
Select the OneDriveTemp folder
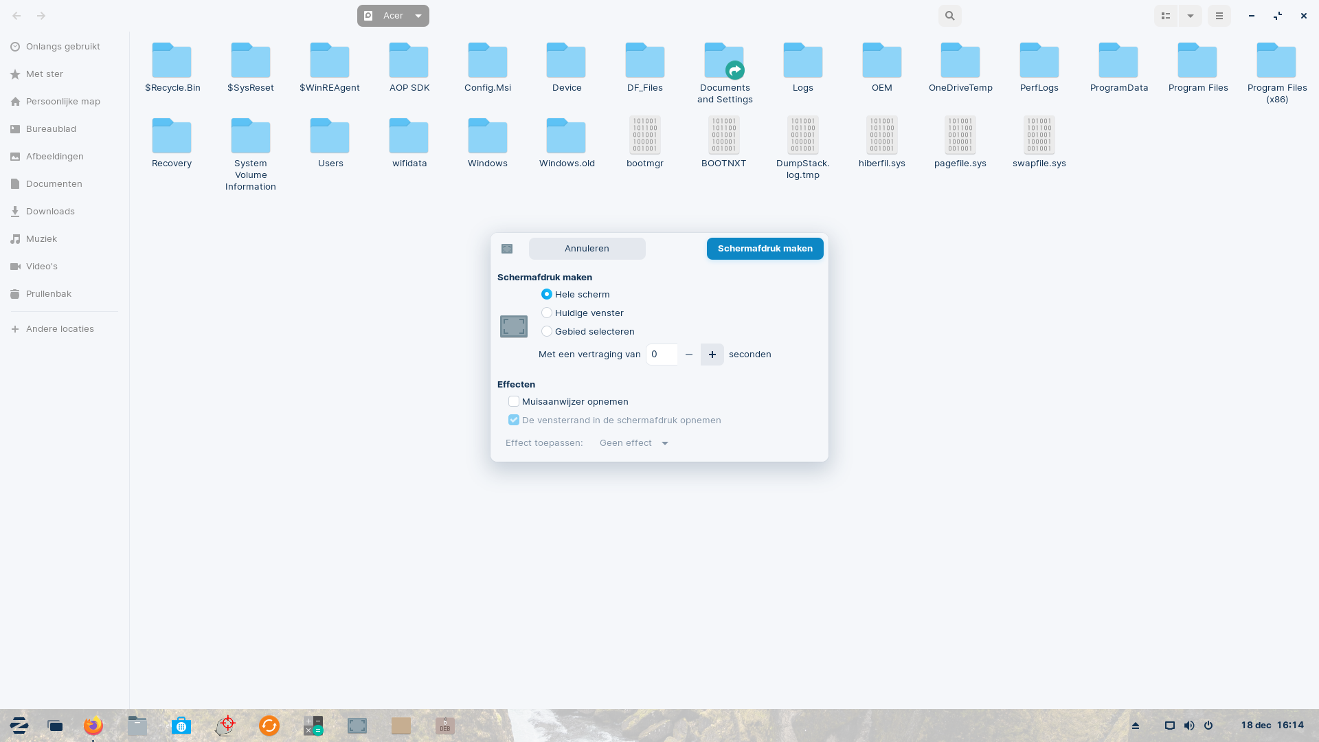point(960,67)
